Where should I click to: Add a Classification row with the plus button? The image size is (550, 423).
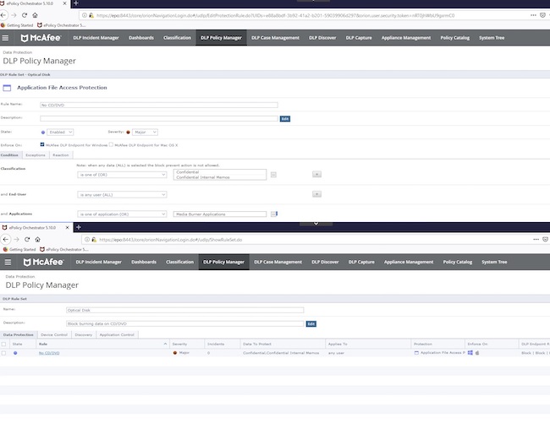pyautogui.click(x=316, y=173)
